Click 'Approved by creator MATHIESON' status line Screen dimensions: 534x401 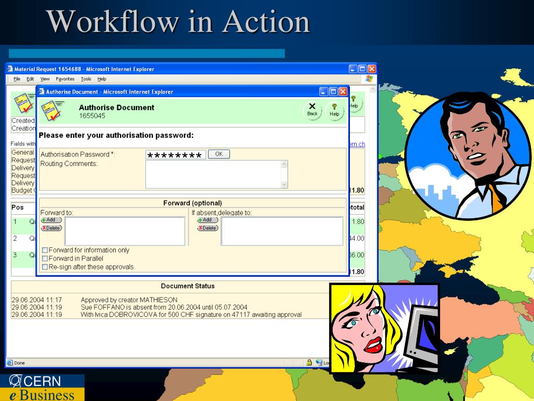tap(129, 300)
